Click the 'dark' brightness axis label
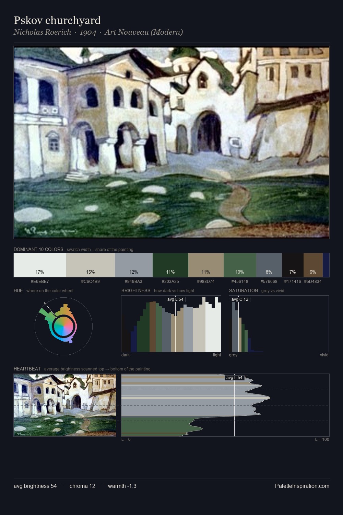Screen dimensions: 343x515 pyautogui.click(x=126, y=355)
